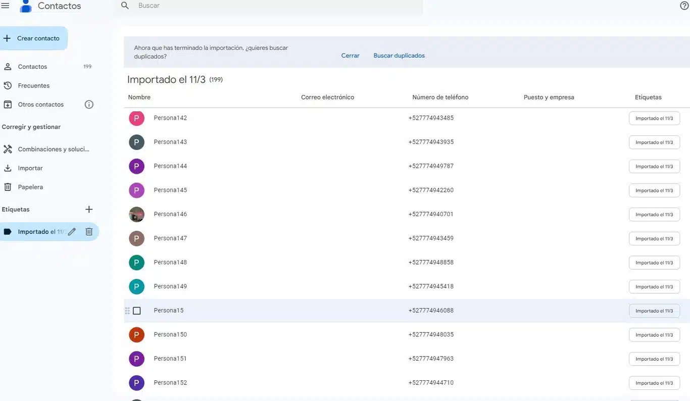
Task: Click Cerrar in the import banner
Action: pos(350,56)
